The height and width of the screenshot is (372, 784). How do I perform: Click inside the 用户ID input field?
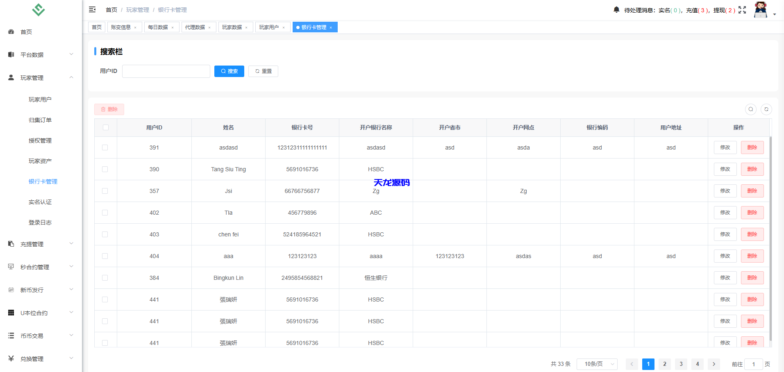pos(166,71)
